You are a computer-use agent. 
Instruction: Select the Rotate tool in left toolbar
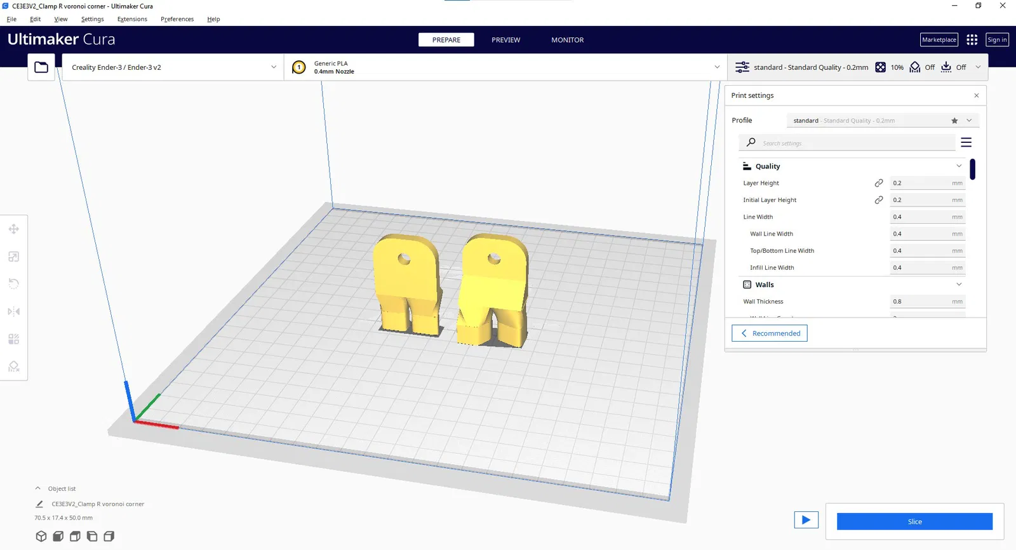point(14,284)
